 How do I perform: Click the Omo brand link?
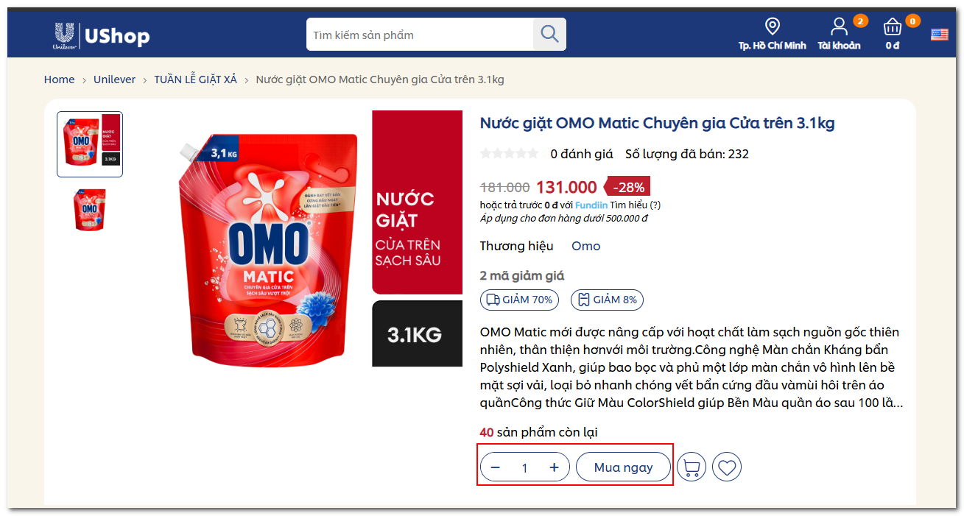click(585, 246)
